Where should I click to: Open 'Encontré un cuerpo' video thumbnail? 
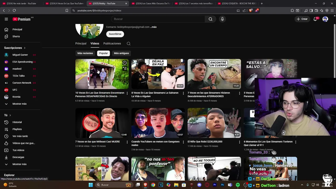coord(214,74)
